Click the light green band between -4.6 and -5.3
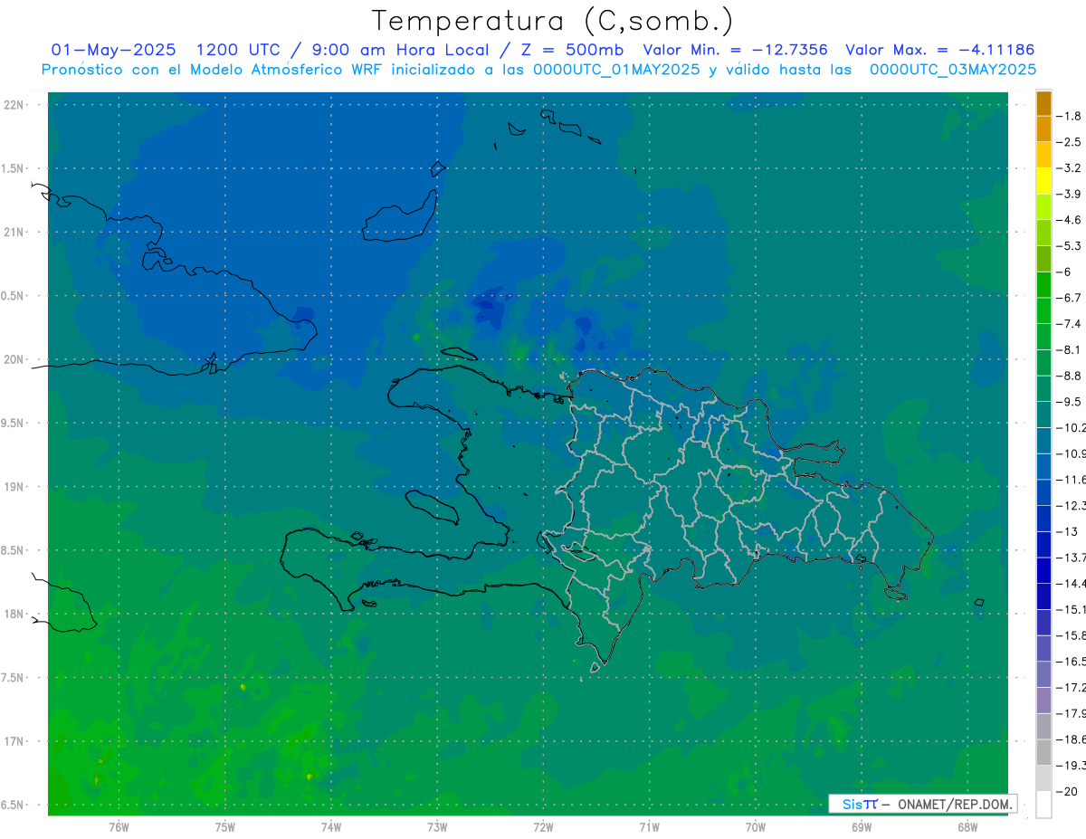1086x839 pixels. tap(1043, 233)
